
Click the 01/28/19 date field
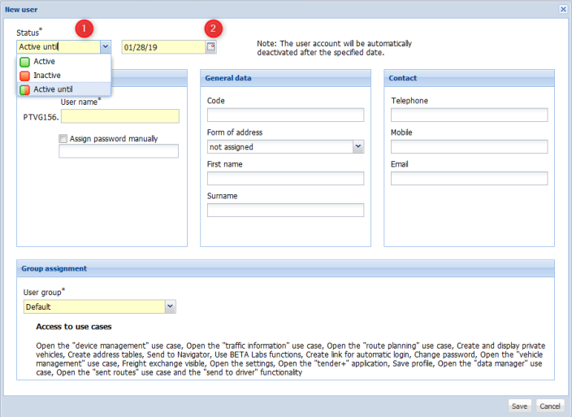coord(164,47)
